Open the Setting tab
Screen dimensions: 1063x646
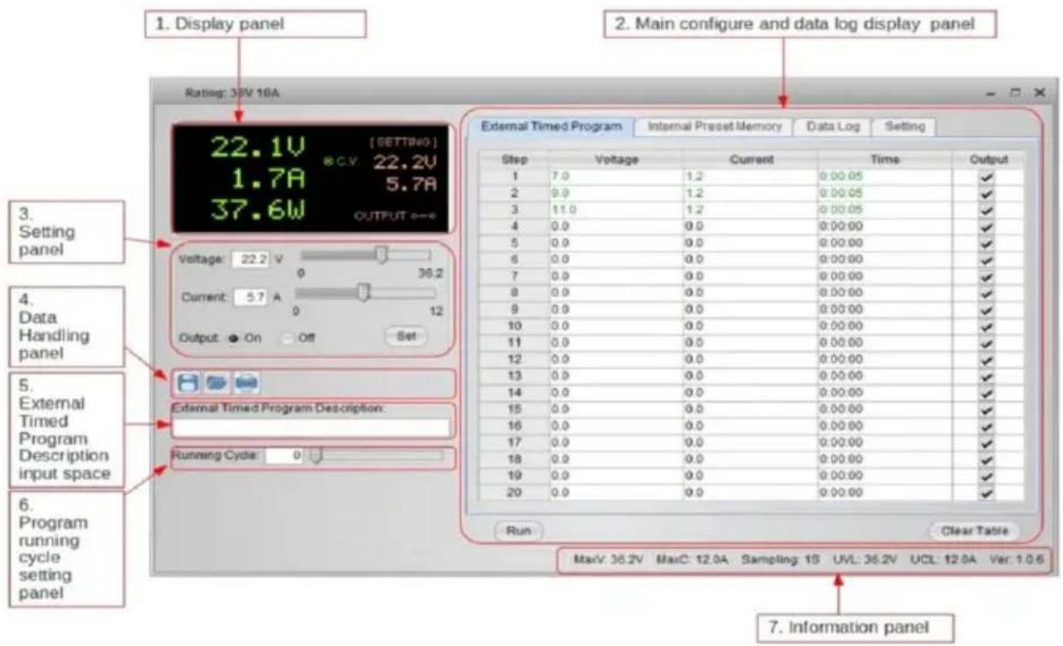(x=904, y=125)
